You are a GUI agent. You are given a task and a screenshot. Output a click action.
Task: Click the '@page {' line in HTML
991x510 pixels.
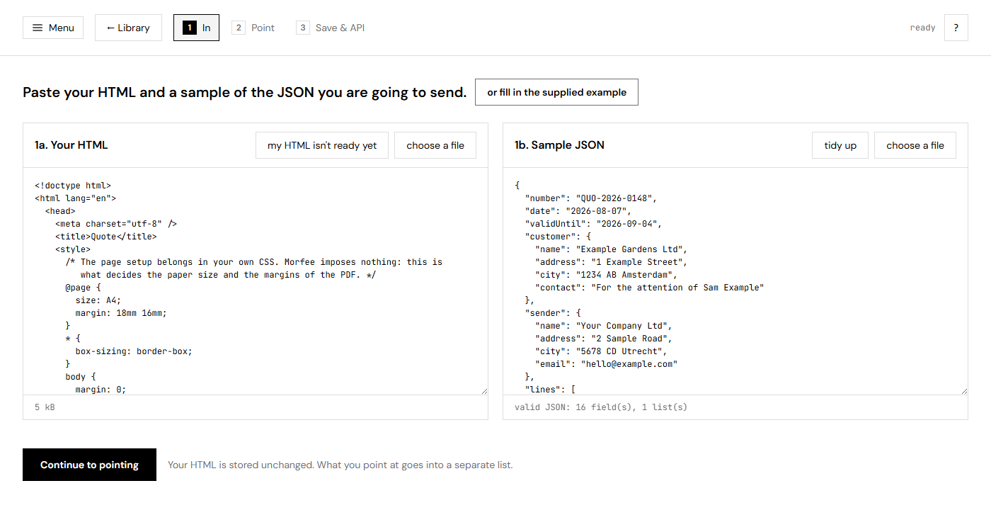84,288
